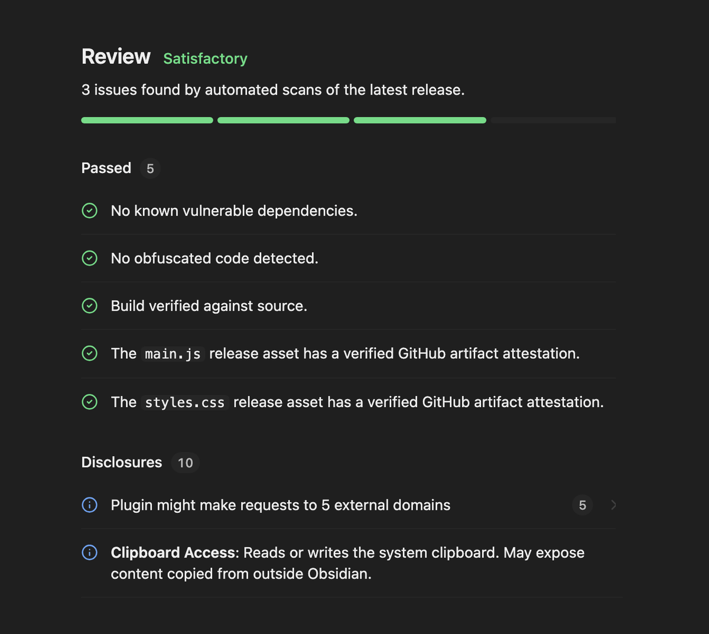
Task: Click the check icon next to obfuscated code
Action: tap(89, 258)
